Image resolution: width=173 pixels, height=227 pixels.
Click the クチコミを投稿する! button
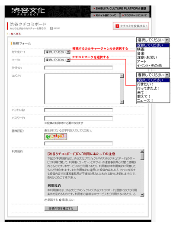click(x=131, y=26)
